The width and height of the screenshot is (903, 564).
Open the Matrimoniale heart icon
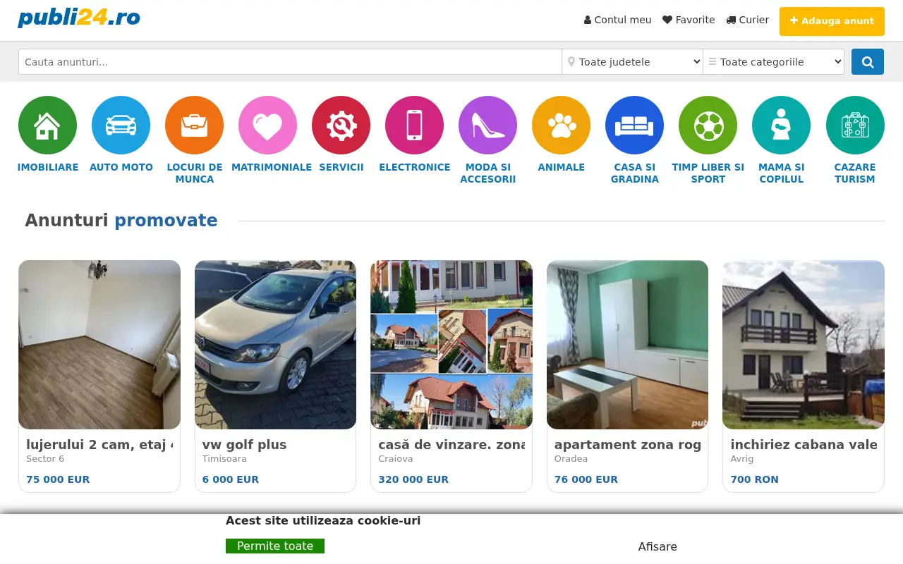point(267,125)
